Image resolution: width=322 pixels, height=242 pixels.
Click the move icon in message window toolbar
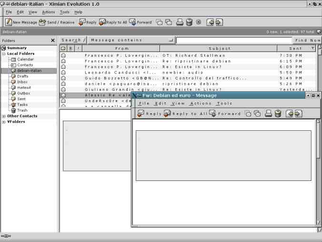(248, 114)
